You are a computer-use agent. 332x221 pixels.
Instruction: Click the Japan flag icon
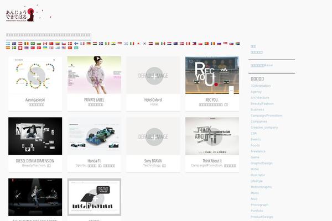point(138,44)
